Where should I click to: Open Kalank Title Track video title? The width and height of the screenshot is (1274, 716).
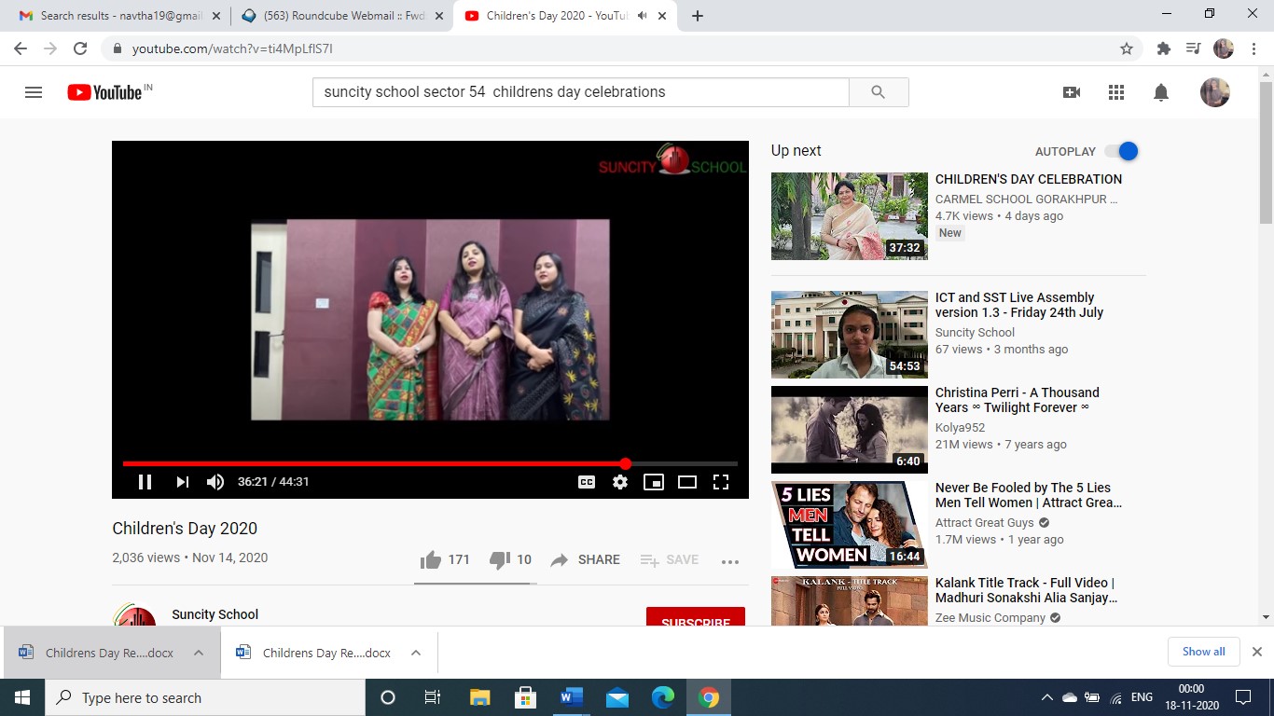point(1026,590)
